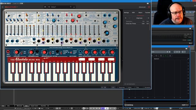
Task: Click the Movement macro control at bottom
Action: (147, 87)
